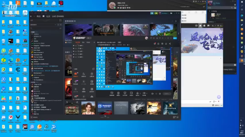Click the first orange tool in 工具箱
This screenshot has height=137, width=245.
[x=76, y=74]
